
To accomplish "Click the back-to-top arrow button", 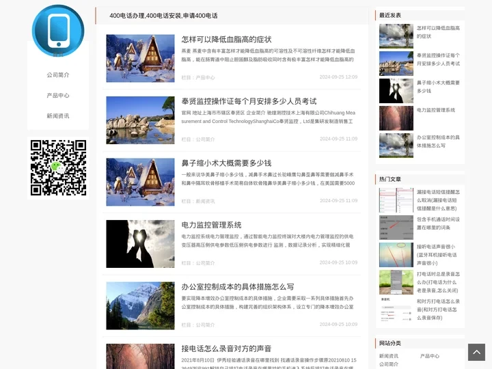I will click(x=476, y=352).
